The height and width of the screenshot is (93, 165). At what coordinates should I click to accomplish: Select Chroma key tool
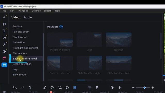20,53
